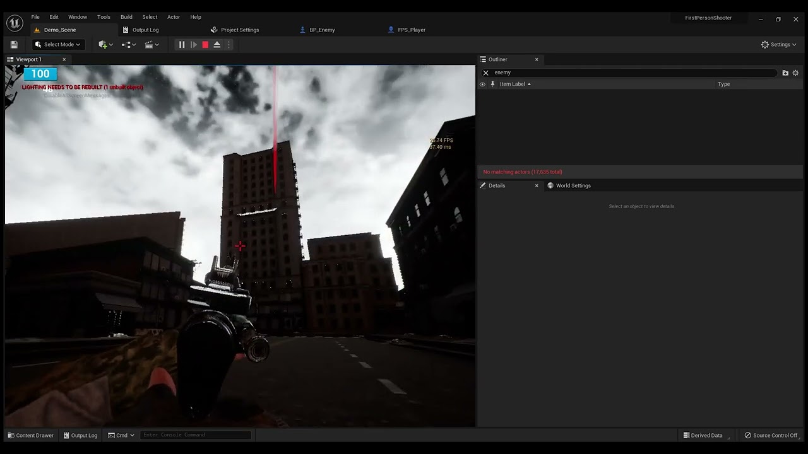The image size is (808, 454).
Task: Toggle the visibility eye column header
Action: tap(483, 84)
